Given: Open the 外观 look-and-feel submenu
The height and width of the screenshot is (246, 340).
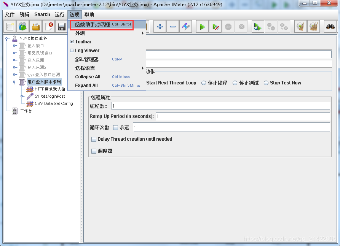Looking at the screenshot, I should [107, 33].
